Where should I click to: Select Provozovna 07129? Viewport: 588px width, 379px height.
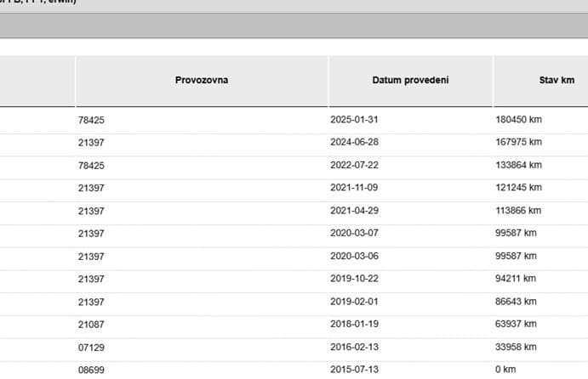(x=91, y=348)
